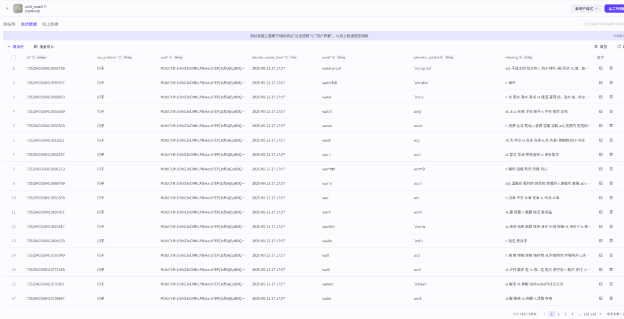
Task: Click the 增加行 add row button
Action: click(16, 46)
